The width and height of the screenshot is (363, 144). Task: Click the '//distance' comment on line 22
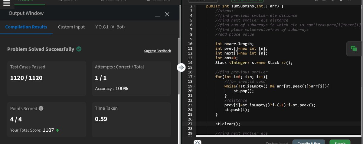236,100
